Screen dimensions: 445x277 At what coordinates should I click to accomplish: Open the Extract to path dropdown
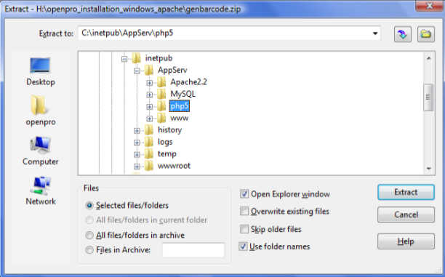[375, 33]
